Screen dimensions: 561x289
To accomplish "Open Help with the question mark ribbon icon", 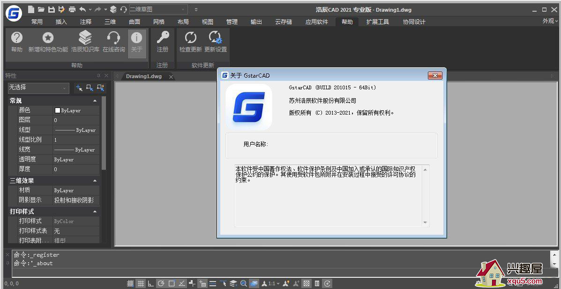I will tap(17, 42).
